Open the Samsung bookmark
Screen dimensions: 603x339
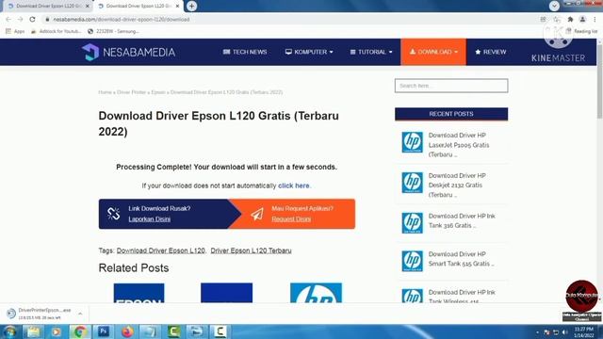coord(113,31)
